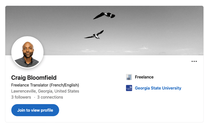Click the Georgia State University logo icon
205x129 pixels.
tap(129, 88)
